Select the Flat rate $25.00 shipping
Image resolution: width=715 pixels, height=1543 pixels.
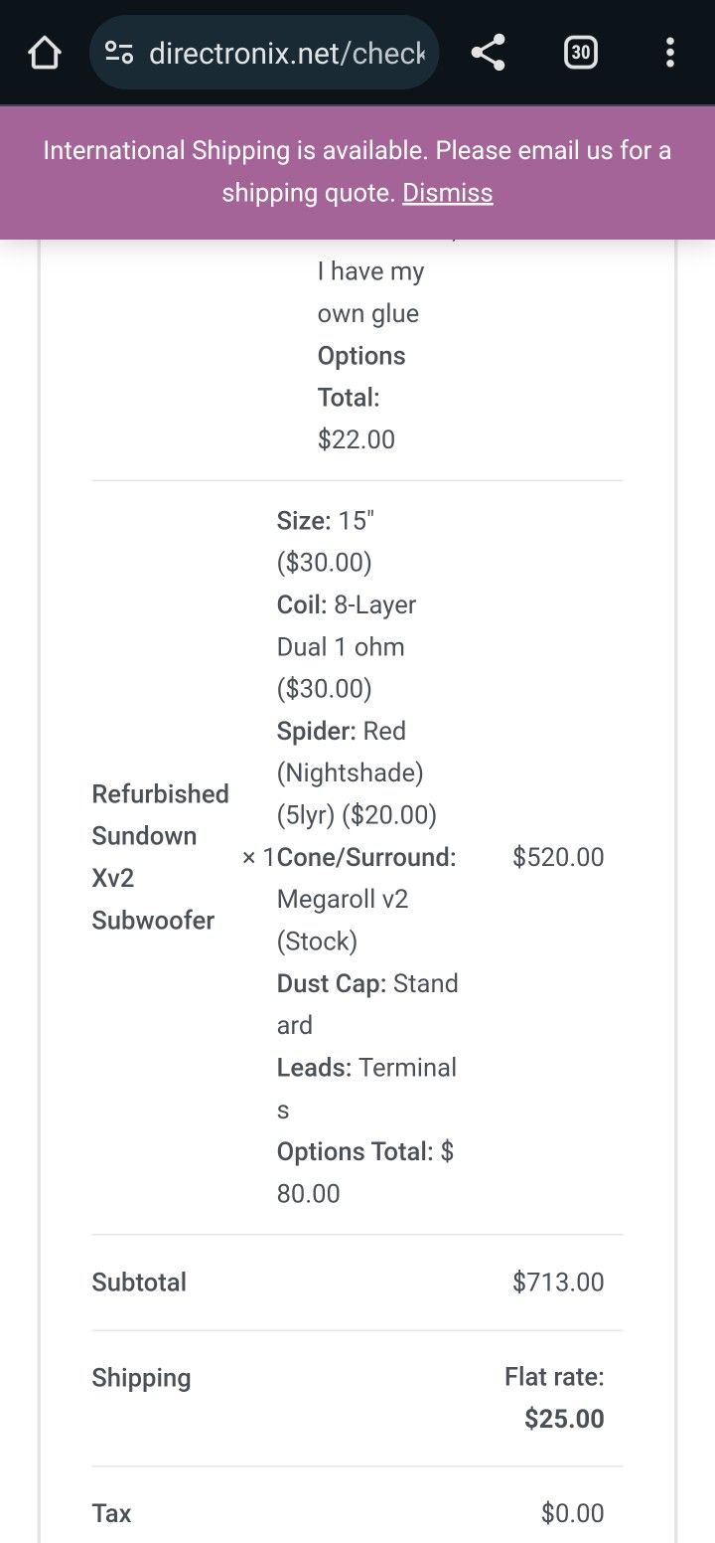tap(554, 1398)
